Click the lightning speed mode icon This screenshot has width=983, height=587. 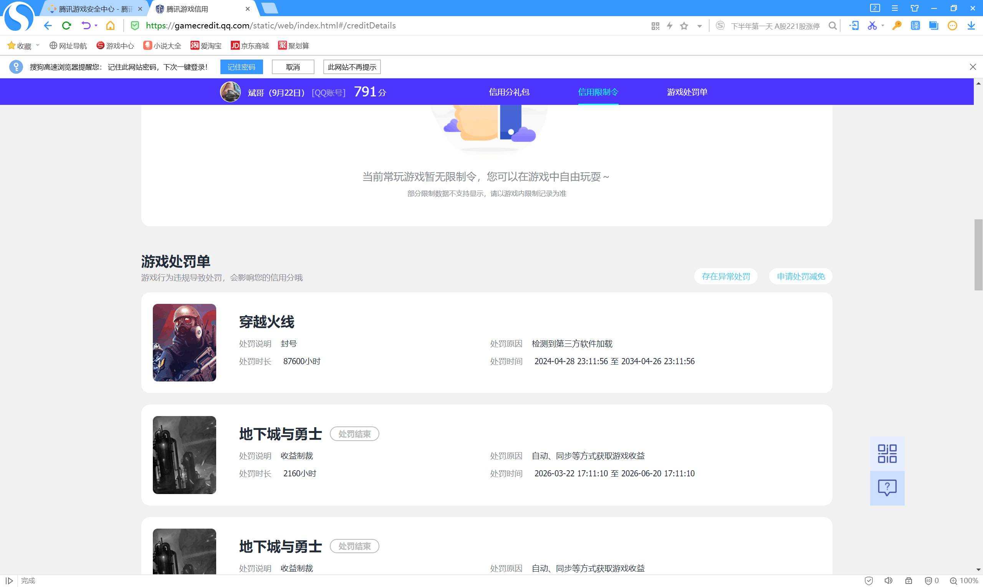(670, 26)
